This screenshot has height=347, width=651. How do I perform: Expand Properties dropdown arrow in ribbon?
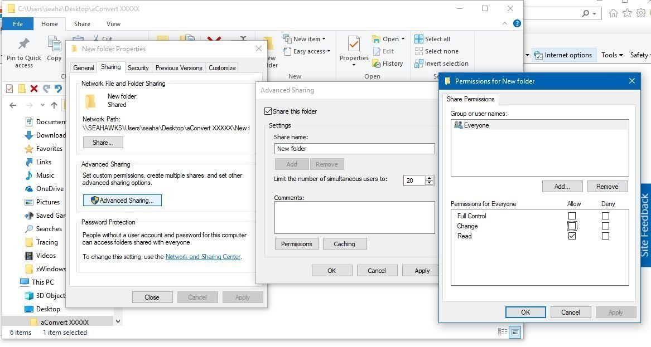click(354, 65)
